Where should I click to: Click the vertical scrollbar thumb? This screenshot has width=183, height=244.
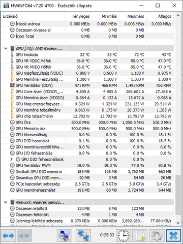click(x=178, y=195)
